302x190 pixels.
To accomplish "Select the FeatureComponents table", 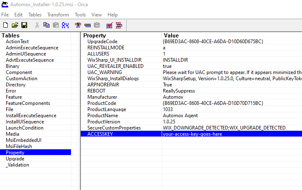I will click(28, 103).
